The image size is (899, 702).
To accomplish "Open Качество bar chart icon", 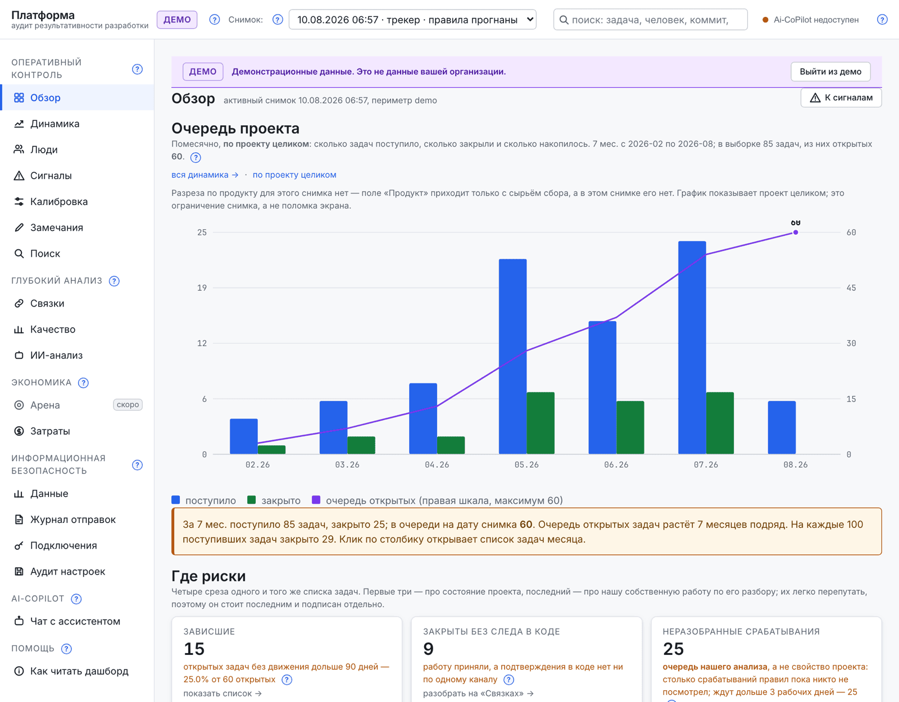I will click(19, 329).
